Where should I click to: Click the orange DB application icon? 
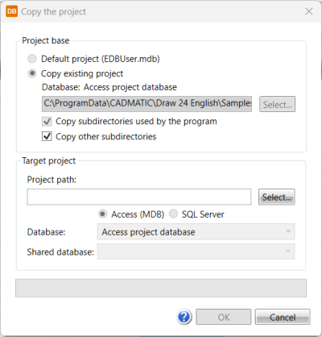coord(11,11)
